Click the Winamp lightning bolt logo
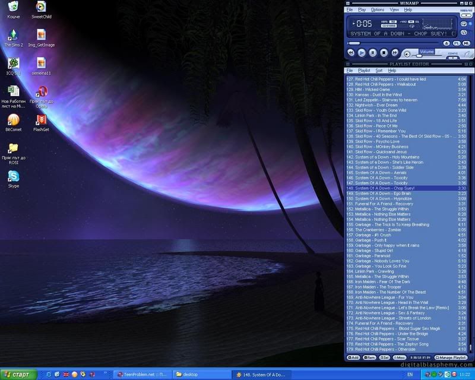This screenshot has width=475, height=380. pyautogui.click(x=467, y=54)
